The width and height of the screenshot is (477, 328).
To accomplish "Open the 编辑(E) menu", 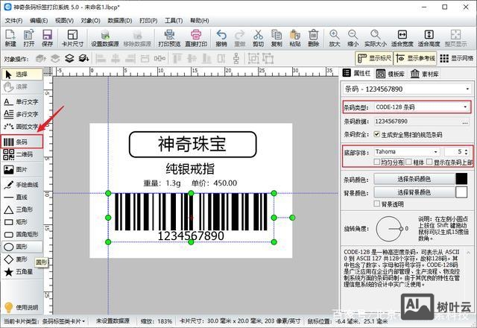I will [39, 20].
